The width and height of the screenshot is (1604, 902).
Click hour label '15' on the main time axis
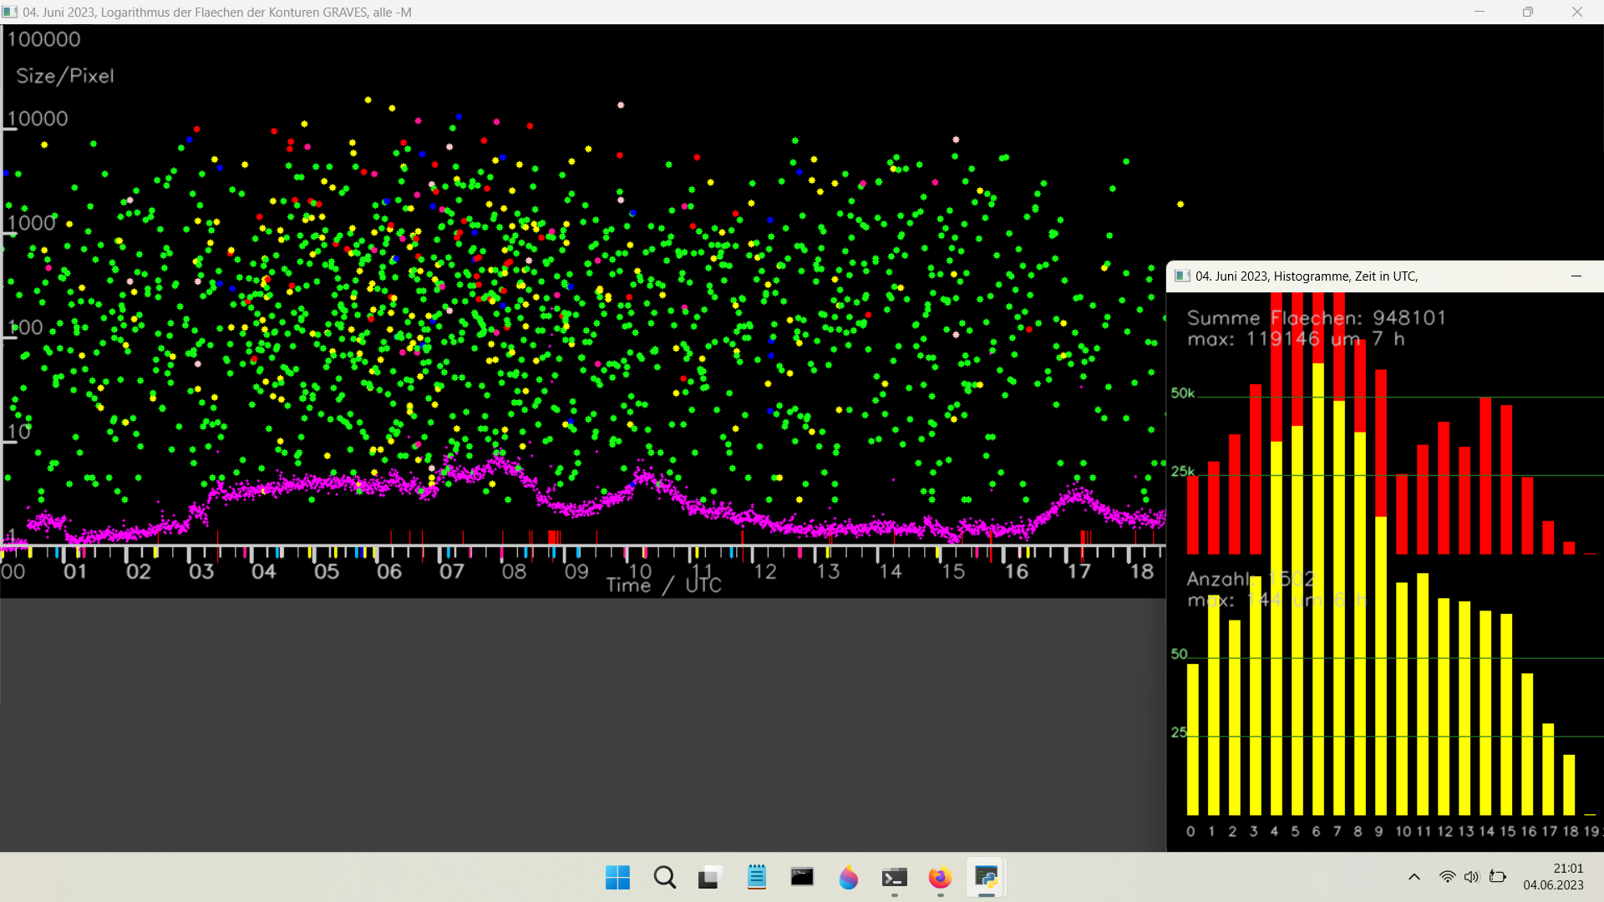[953, 572]
